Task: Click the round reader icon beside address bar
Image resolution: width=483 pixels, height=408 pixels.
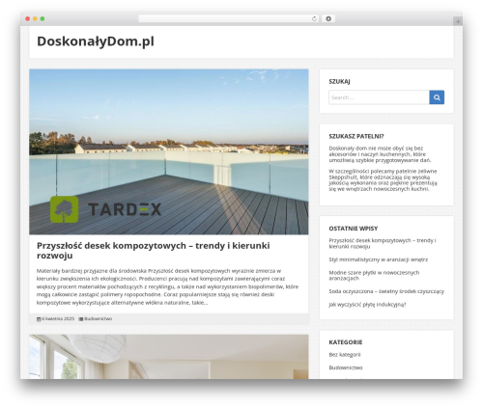Action: click(328, 19)
